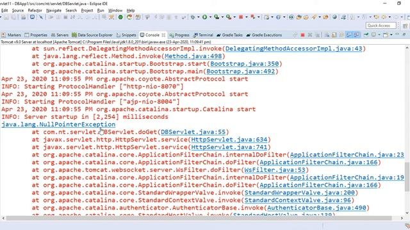Open the Help menu
The width and height of the screenshot is (410, 230).
[131, 10]
